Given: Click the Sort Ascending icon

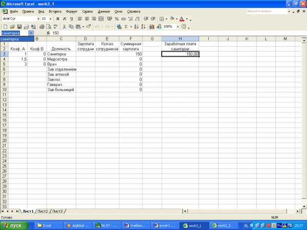Looking at the screenshot, I should (136, 27).
